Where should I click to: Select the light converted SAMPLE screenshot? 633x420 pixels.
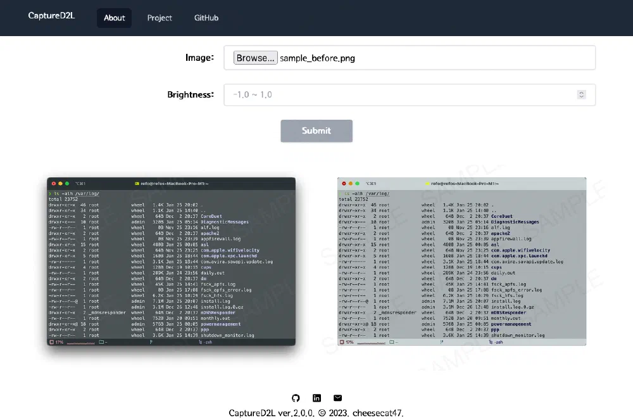pyautogui.click(x=461, y=262)
